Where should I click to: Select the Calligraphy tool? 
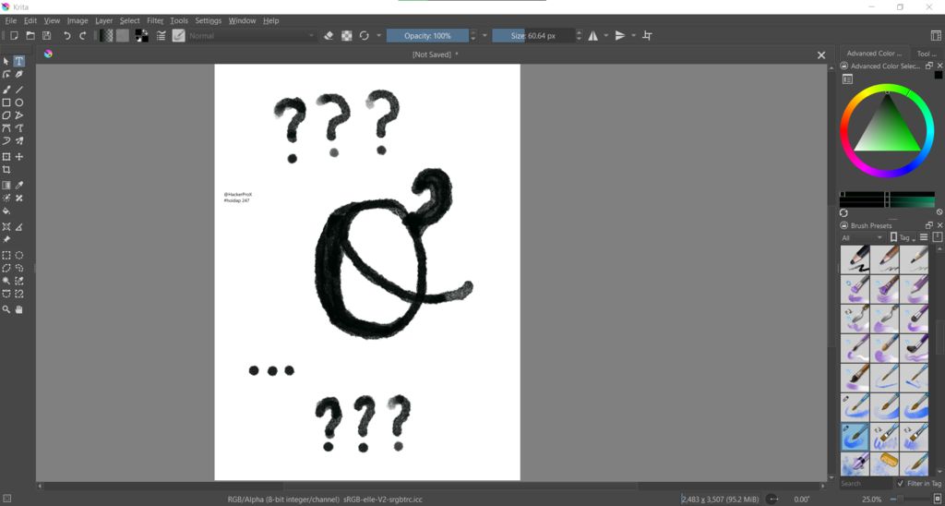click(x=19, y=74)
